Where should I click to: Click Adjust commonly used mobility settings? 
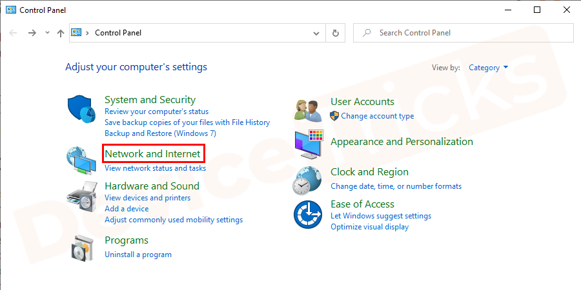pos(174,220)
